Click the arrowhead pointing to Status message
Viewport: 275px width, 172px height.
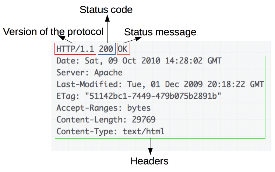(138, 39)
